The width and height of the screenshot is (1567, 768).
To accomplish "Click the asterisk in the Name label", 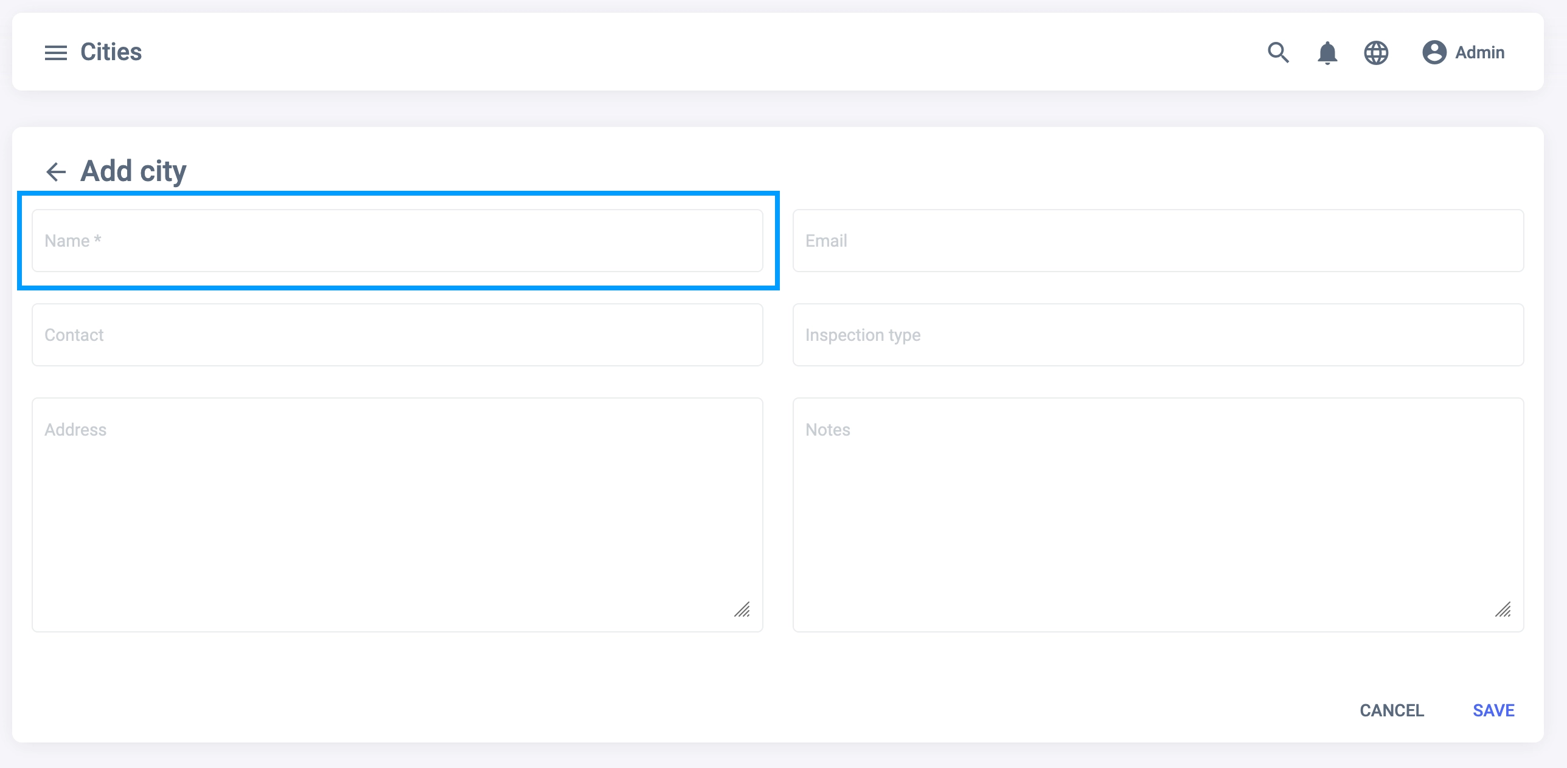I will 97,239.
